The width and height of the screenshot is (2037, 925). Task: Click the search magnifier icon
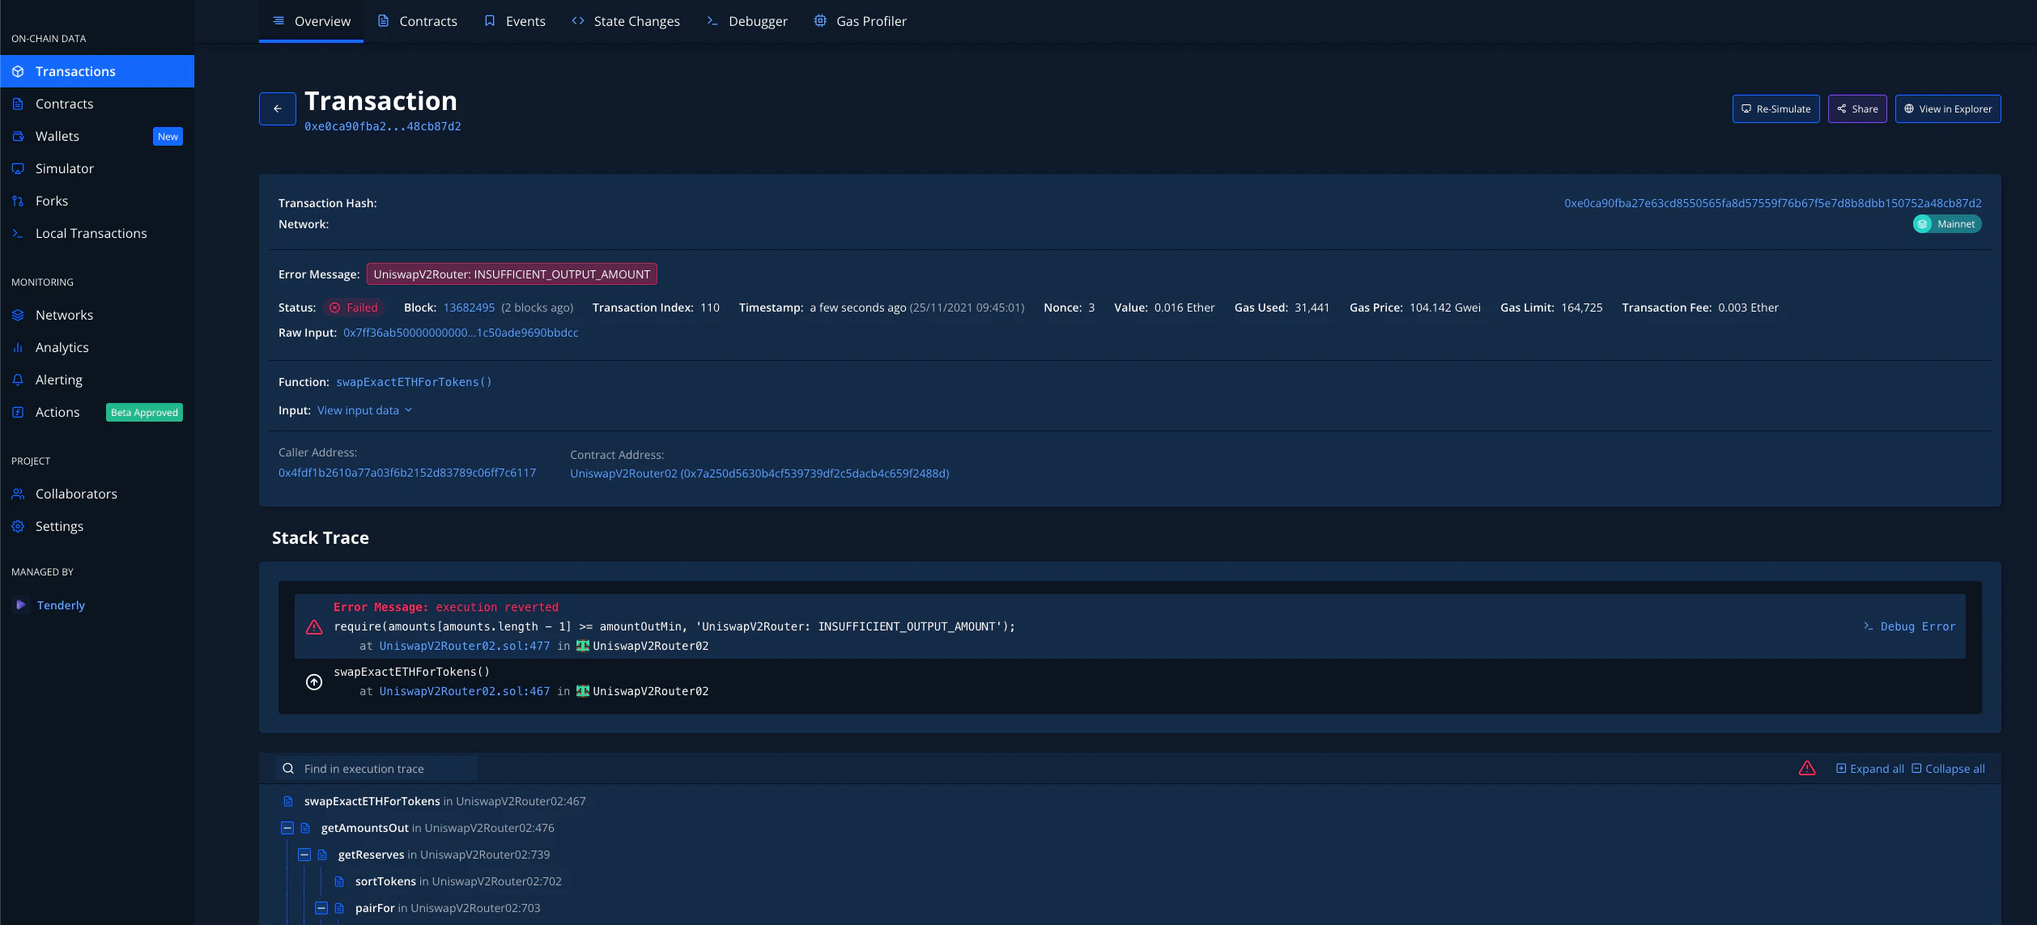(288, 769)
